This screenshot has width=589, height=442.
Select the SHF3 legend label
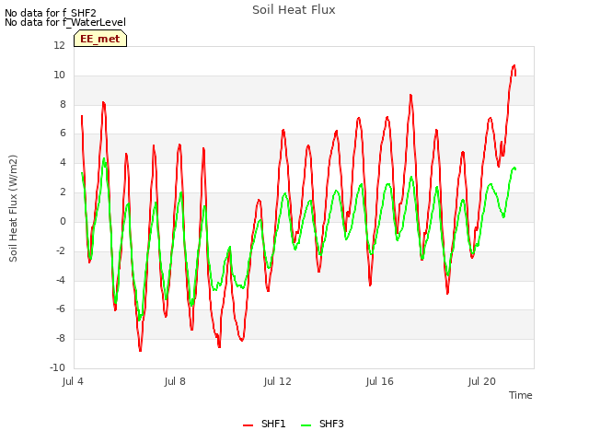(331, 424)
